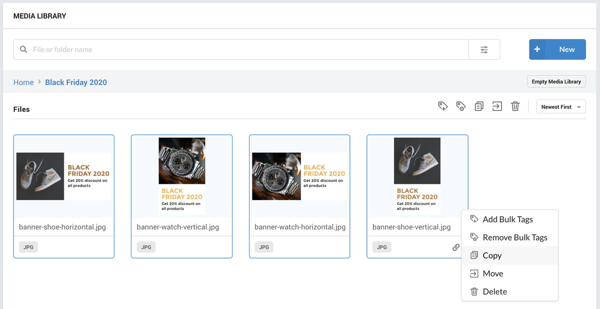Viewport: 600px width, 309px height.
Task: Click the Delete trash icon in the toolbar
Action: [515, 106]
